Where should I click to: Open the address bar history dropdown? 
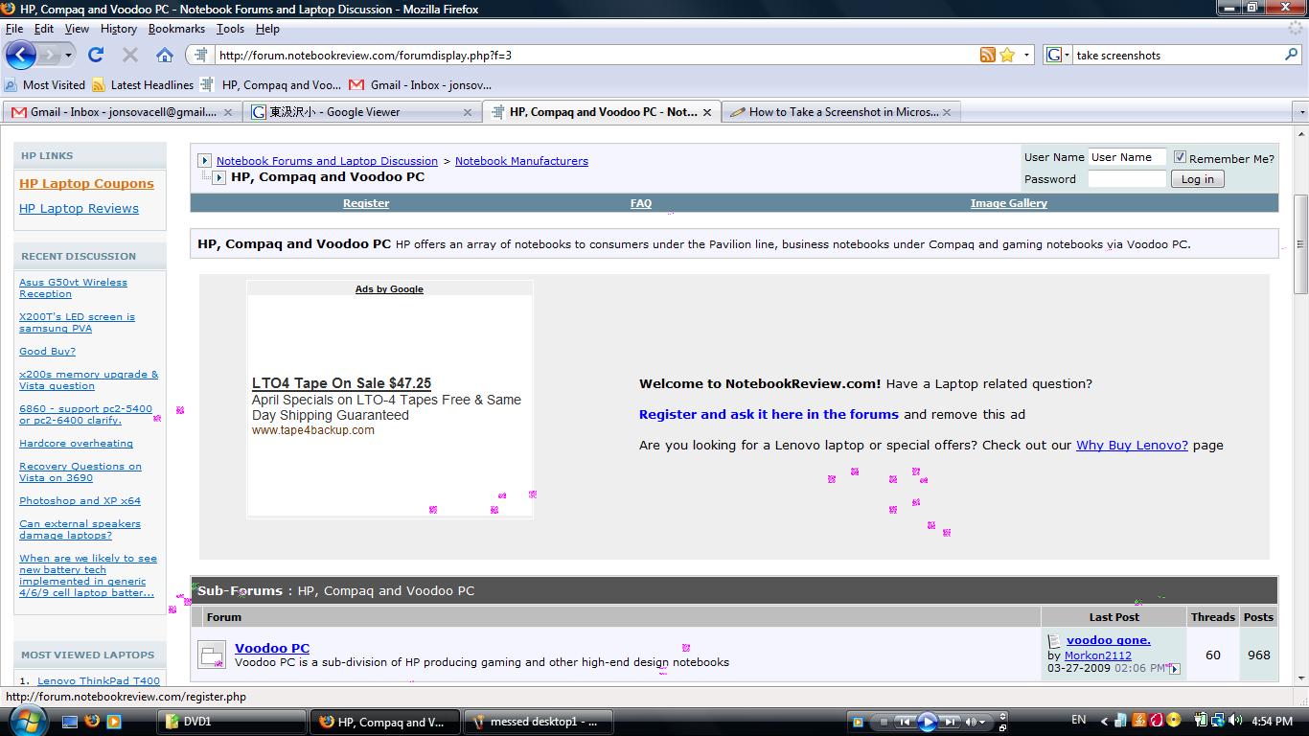[1026, 55]
